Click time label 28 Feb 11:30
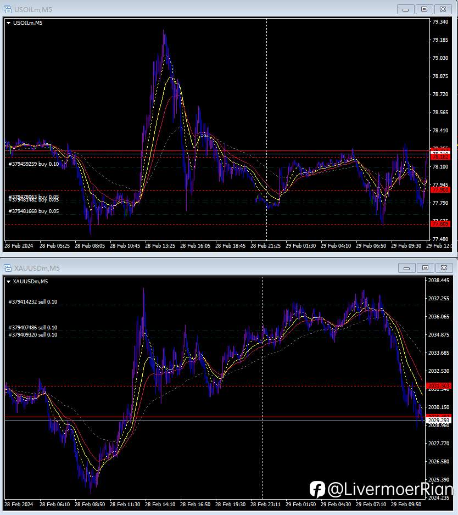Screen dimensions: 458x515 [x=125, y=504]
